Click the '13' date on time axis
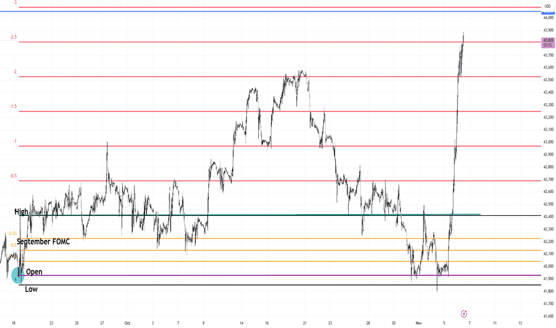The width and height of the screenshot is (556, 328). point(520,323)
